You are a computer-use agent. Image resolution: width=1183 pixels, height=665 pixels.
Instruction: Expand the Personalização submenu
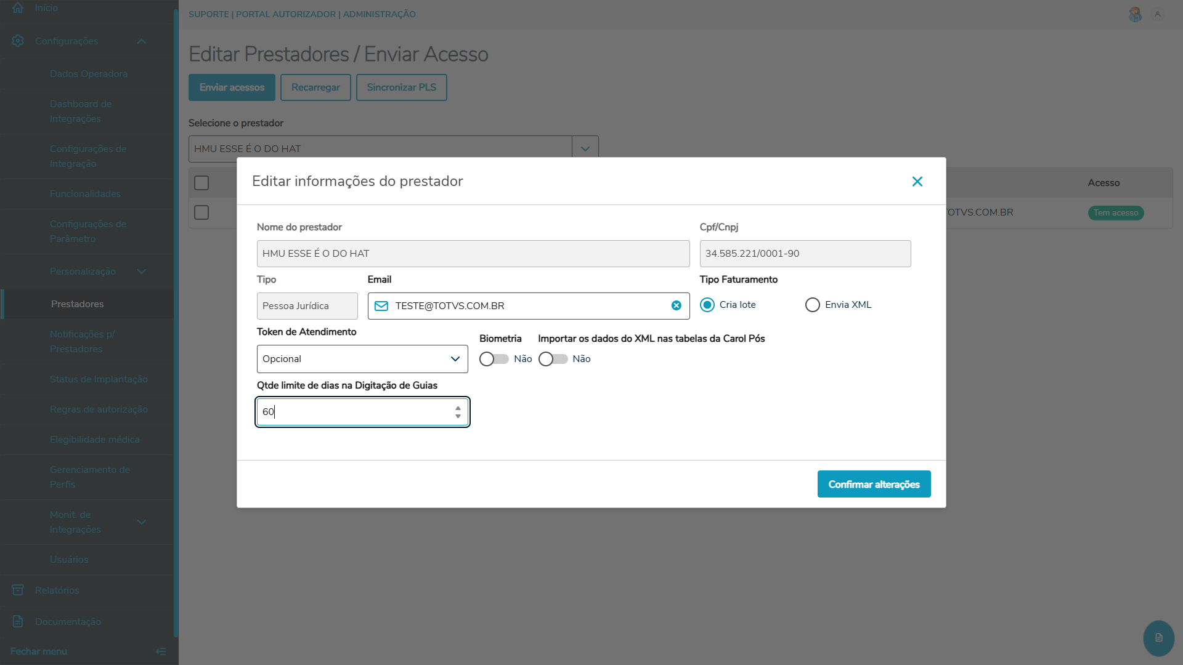pos(141,272)
